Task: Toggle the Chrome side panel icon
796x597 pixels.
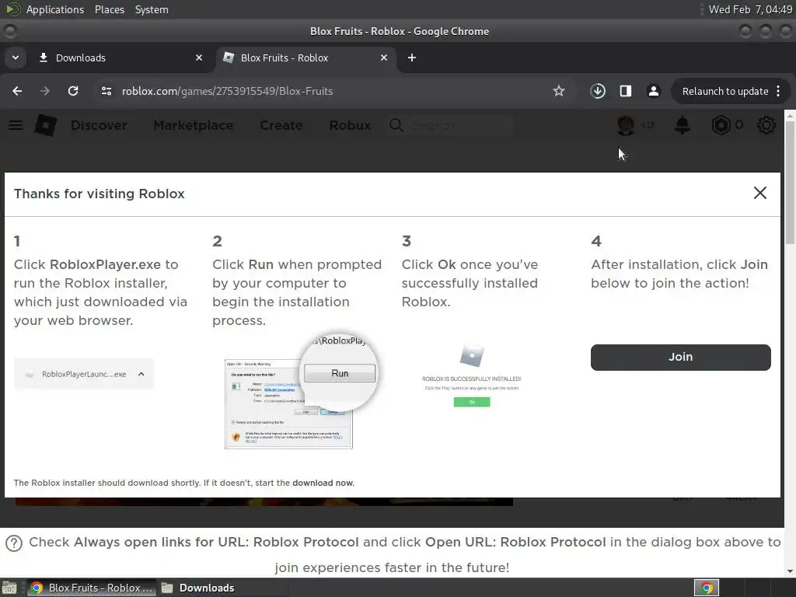Action: 626,91
